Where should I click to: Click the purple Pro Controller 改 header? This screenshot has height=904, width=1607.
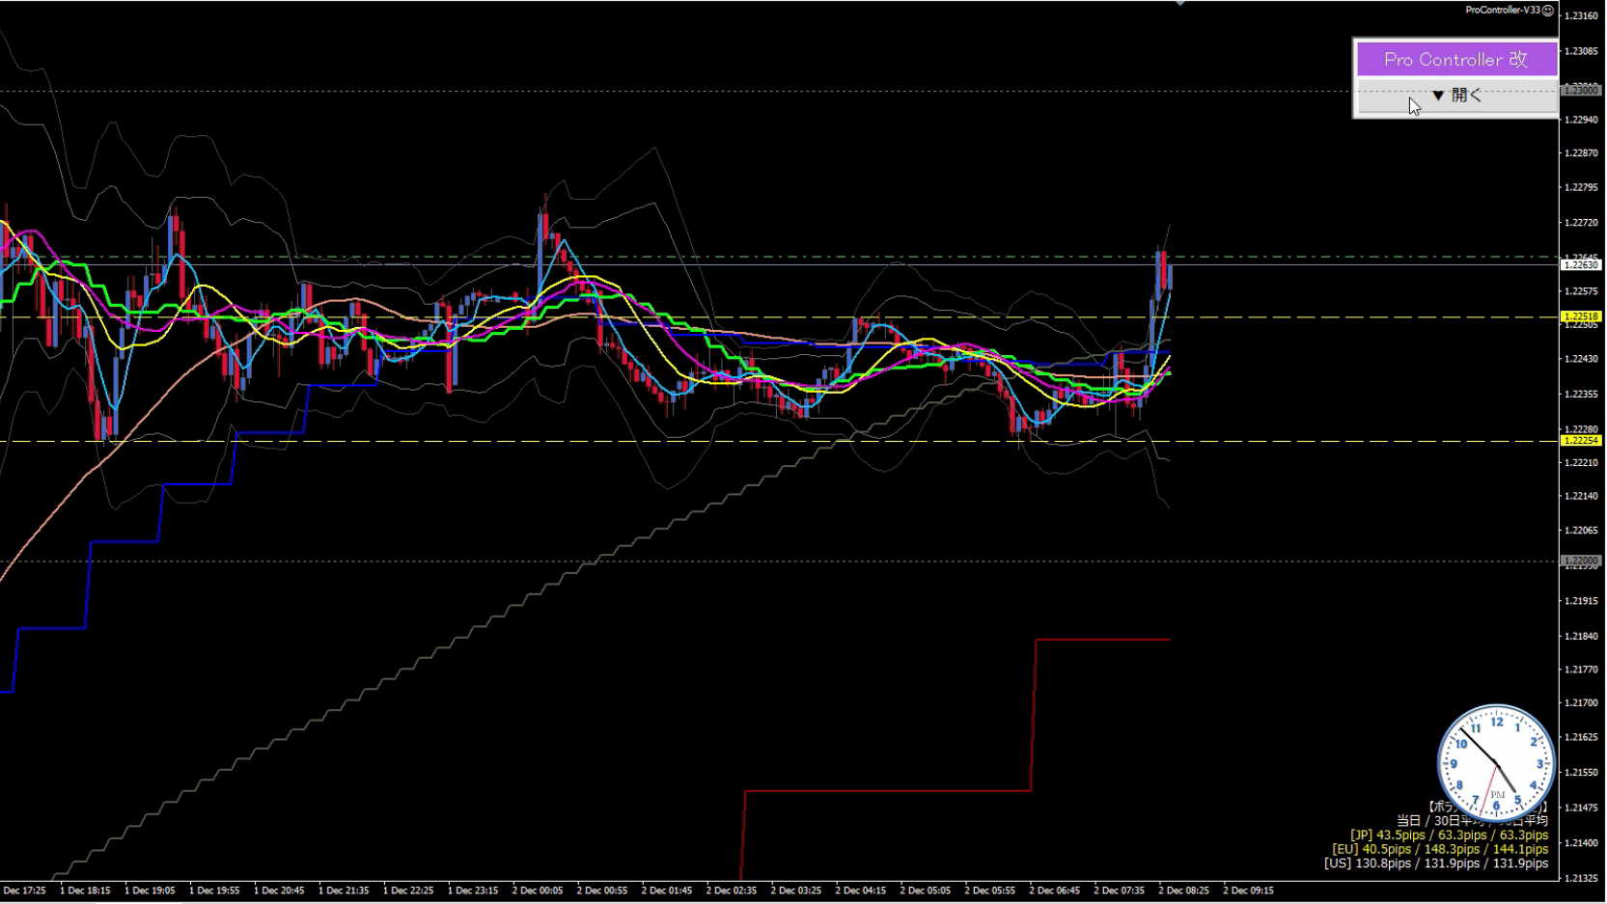point(1455,59)
